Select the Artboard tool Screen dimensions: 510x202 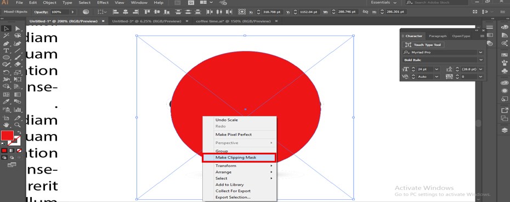(x=6, y=118)
